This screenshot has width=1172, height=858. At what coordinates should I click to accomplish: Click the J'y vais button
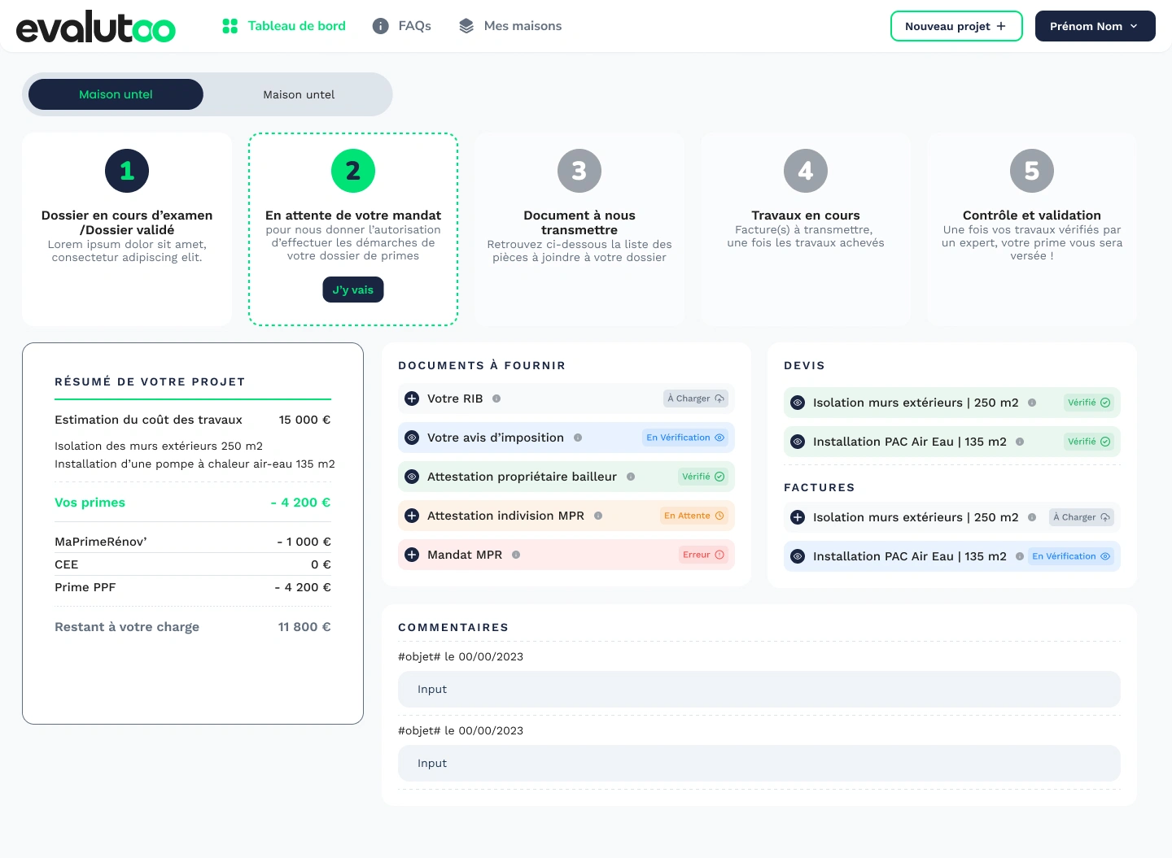click(353, 290)
